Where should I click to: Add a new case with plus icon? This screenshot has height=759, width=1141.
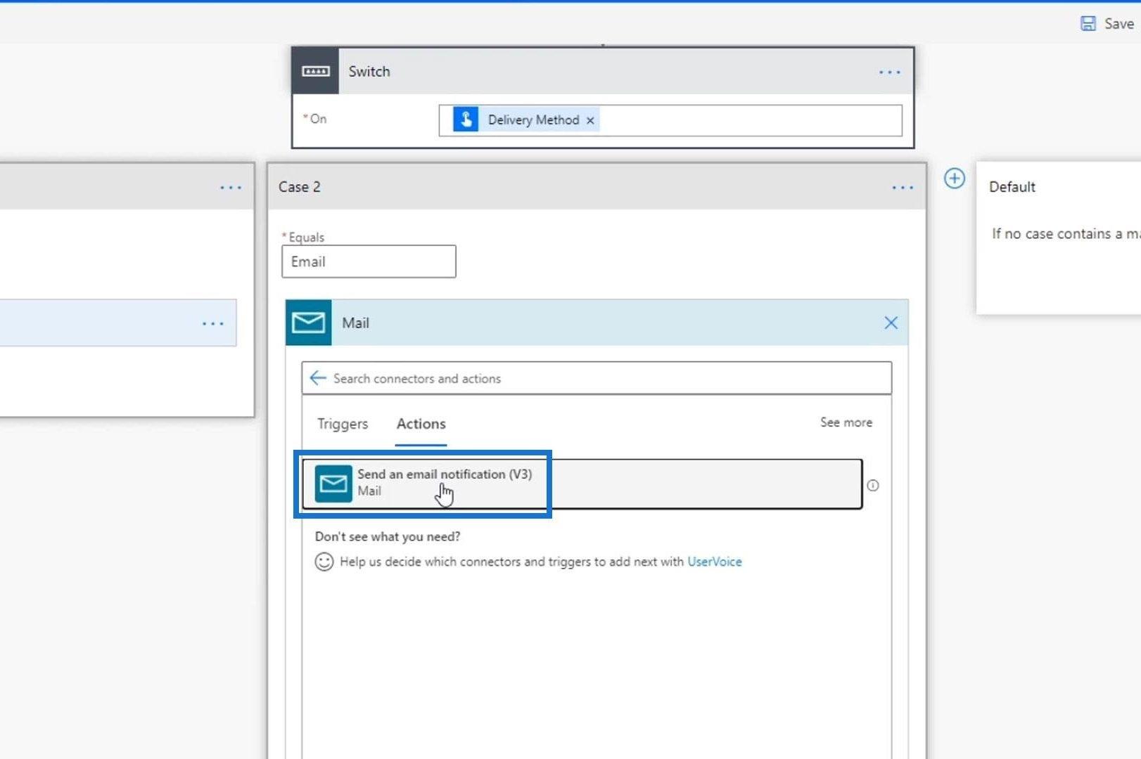click(954, 179)
